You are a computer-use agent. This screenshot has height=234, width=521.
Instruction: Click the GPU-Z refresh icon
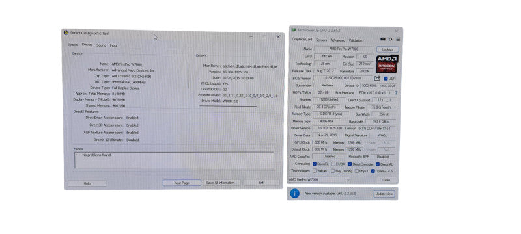click(390, 39)
